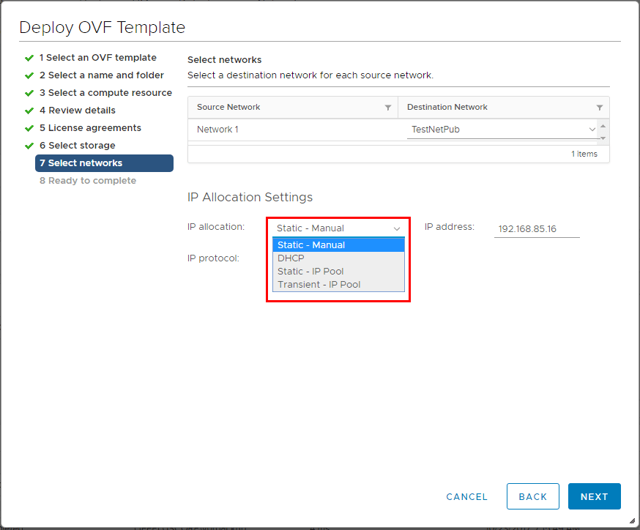Jump to step 2 Select a name and folder
Image resolution: width=640 pixels, height=530 pixels.
coord(101,75)
